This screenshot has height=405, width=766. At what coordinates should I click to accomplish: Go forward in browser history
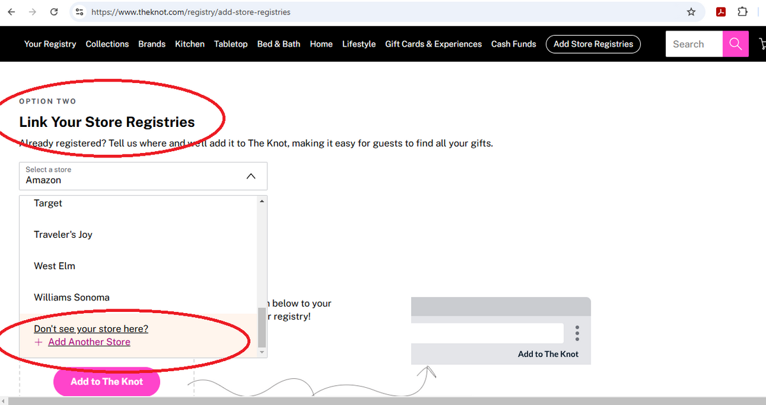33,12
